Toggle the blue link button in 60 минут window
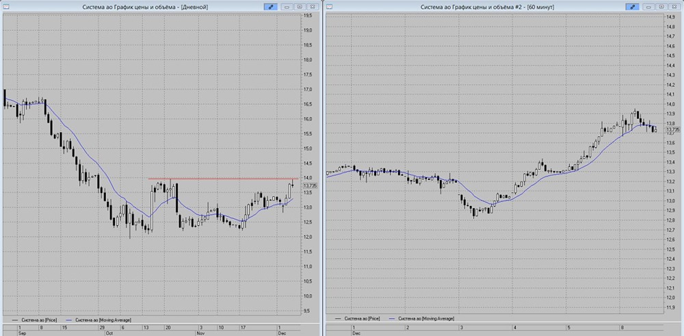This screenshot has width=684, height=336. pos(632,7)
